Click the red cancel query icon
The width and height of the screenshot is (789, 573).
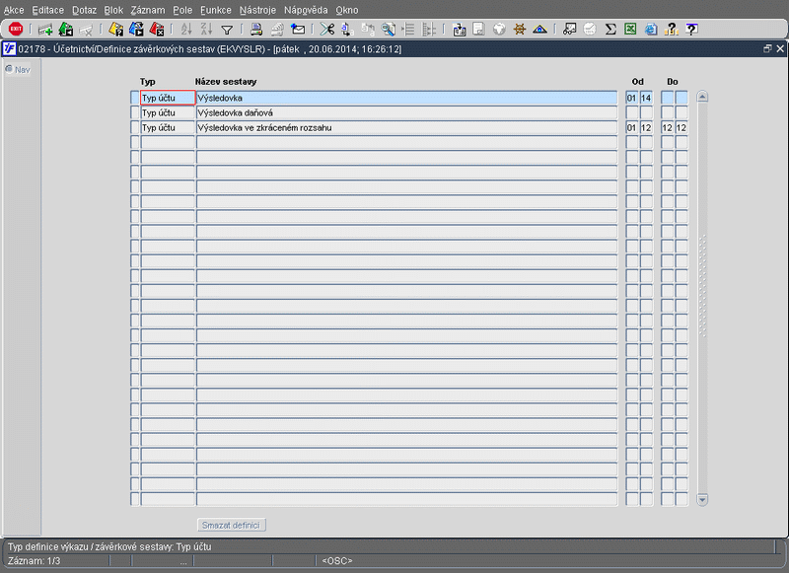(x=157, y=30)
